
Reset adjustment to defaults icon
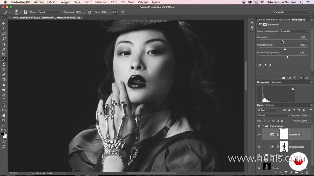(x=295, y=78)
